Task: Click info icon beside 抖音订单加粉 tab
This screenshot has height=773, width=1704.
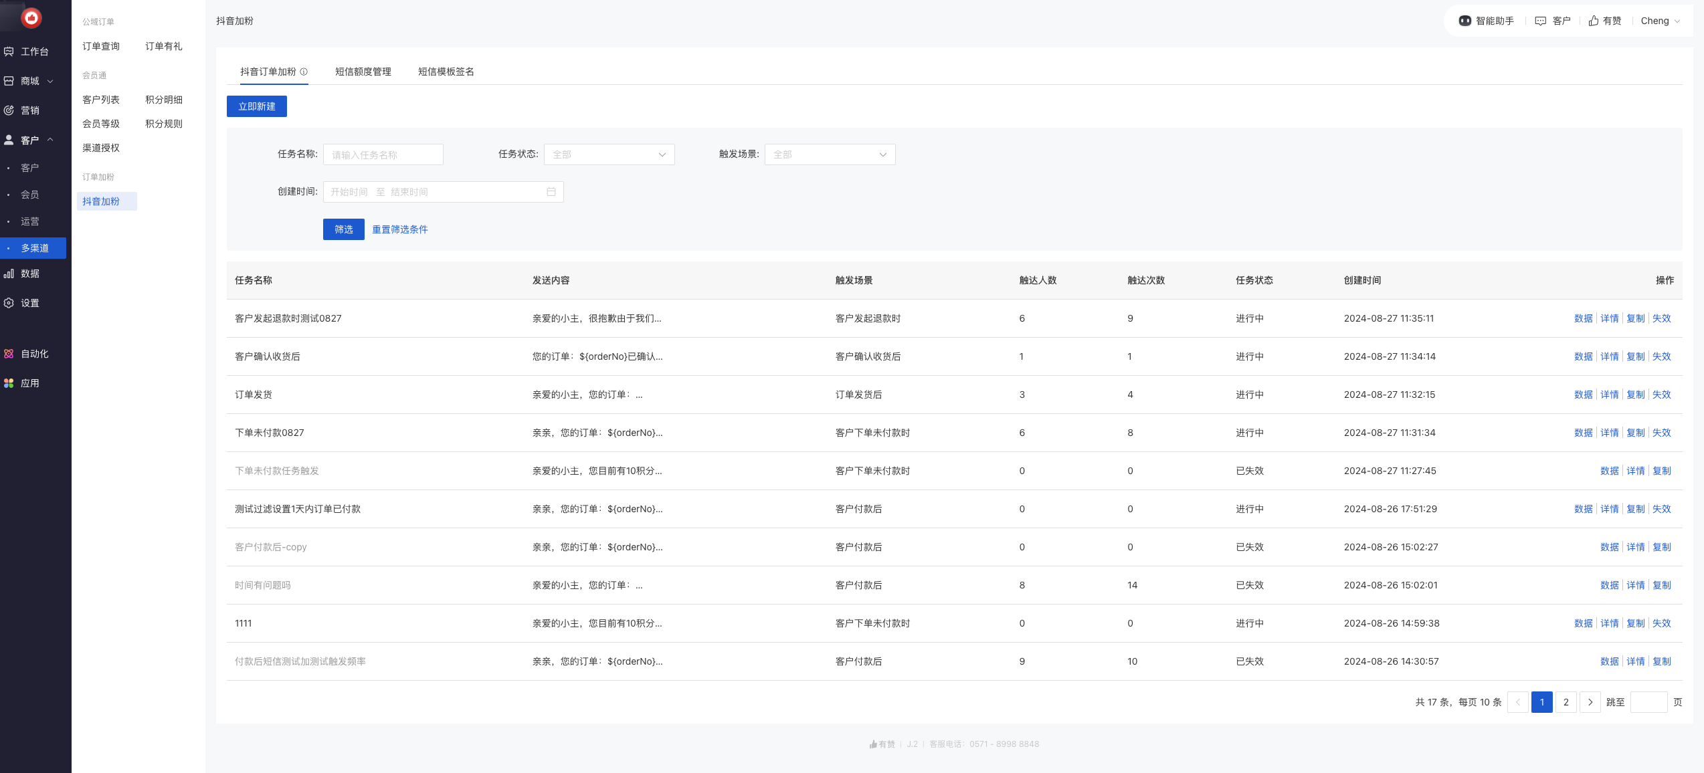Action: tap(304, 72)
